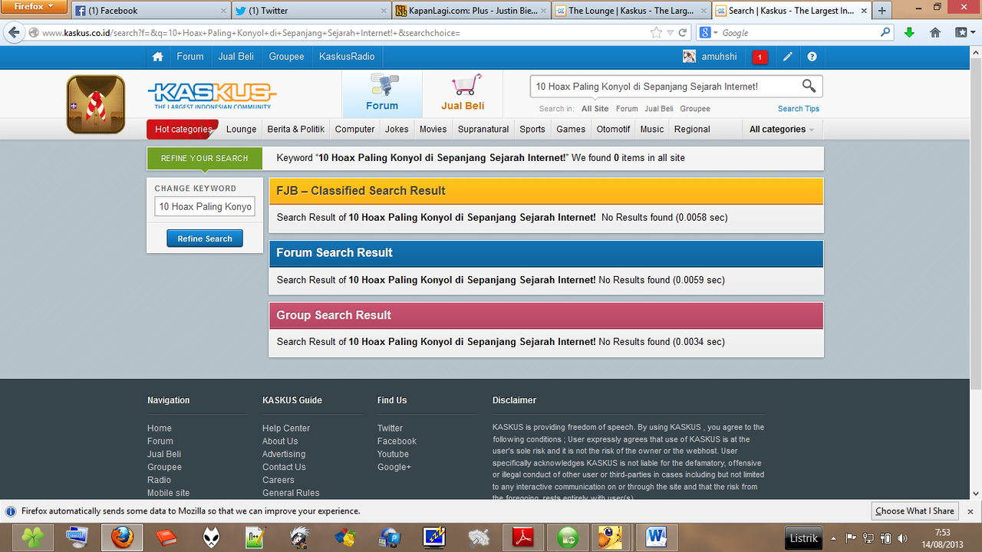Open URL history dropdown arrow in address bar
This screenshot has height=552, width=982.
671,33
